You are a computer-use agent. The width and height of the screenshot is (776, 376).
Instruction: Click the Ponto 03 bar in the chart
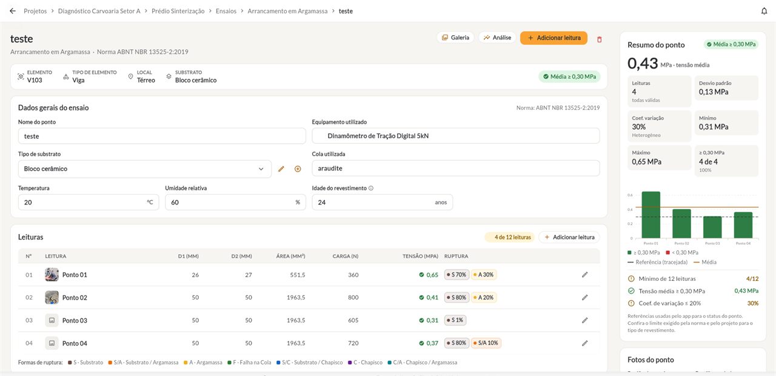(x=712, y=227)
